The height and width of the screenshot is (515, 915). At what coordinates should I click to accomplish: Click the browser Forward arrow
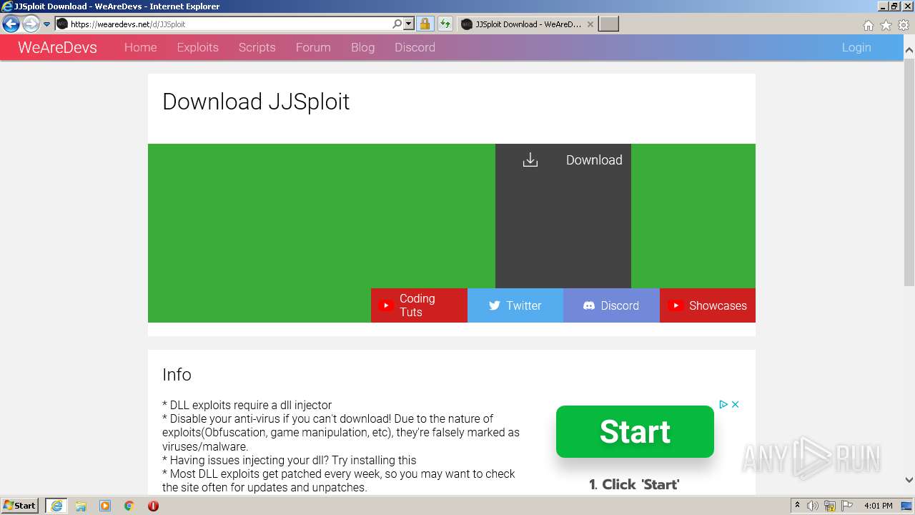30,24
